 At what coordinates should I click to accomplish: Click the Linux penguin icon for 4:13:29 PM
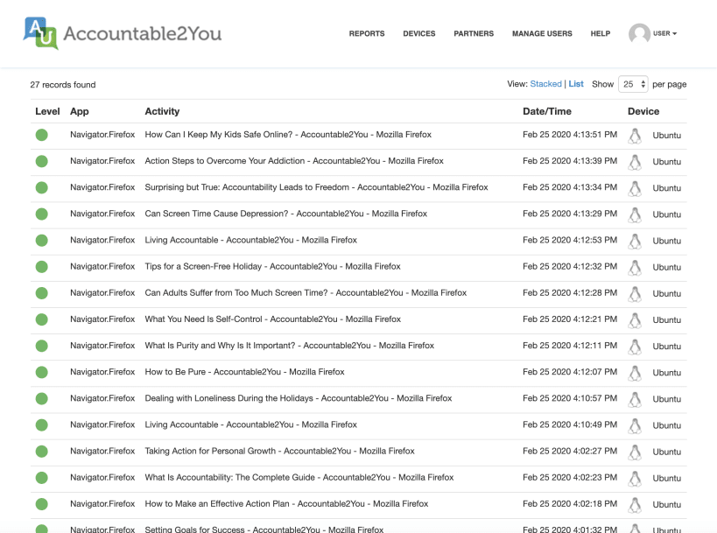tap(634, 214)
